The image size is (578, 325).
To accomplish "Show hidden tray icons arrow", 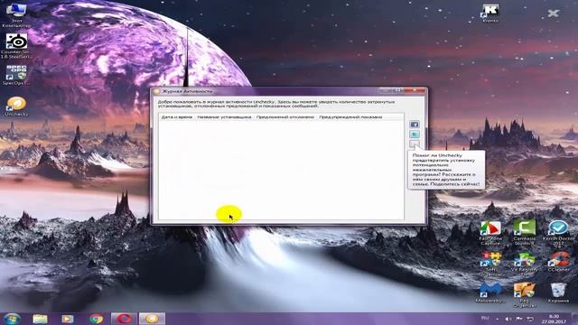I will [498, 319].
